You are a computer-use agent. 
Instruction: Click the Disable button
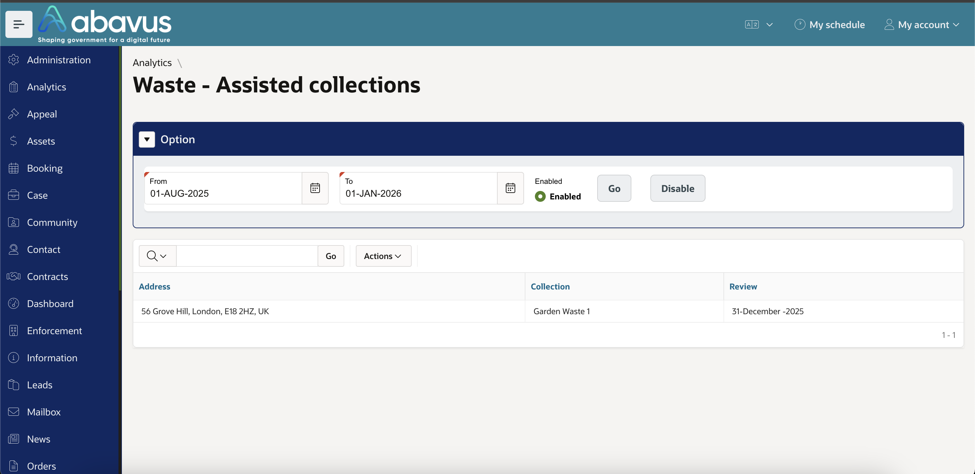coord(677,188)
